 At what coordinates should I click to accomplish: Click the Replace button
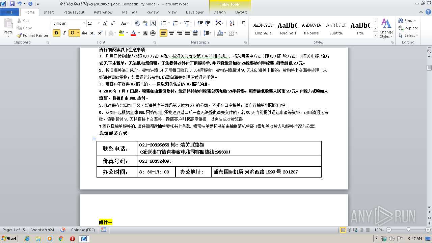(x=408, y=28)
